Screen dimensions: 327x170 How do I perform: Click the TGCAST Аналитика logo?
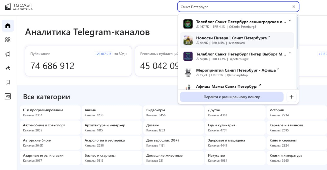point(19,7)
